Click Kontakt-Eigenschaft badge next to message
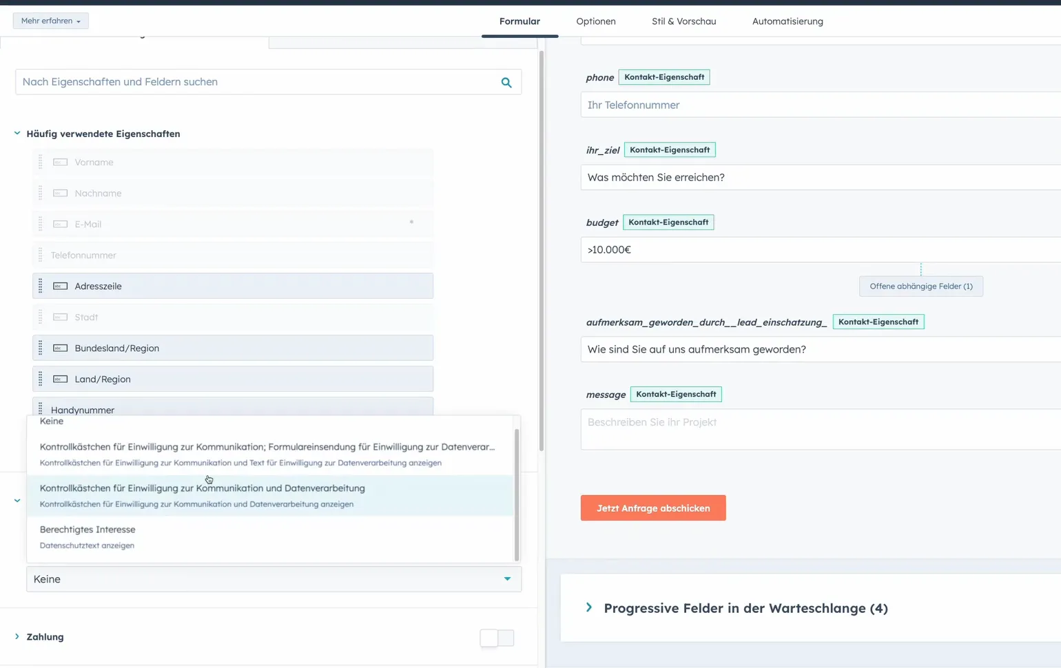This screenshot has height=668, width=1061. click(x=676, y=395)
